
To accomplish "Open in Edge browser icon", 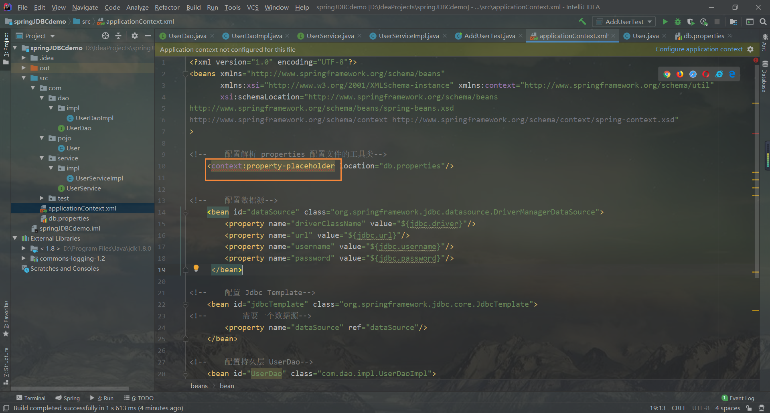I will [x=732, y=74].
